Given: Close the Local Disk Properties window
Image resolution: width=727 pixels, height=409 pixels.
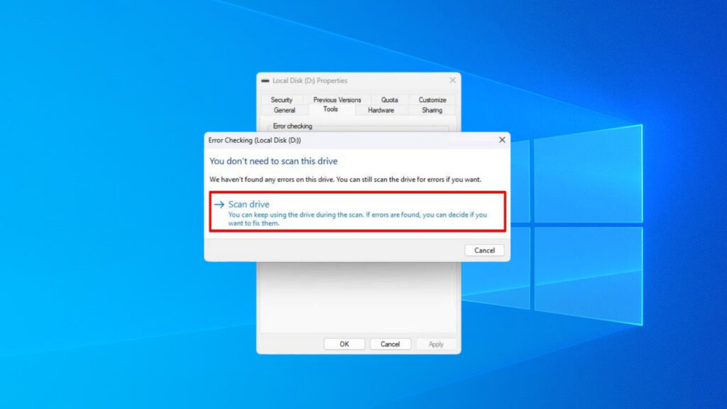Looking at the screenshot, I should tap(453, 80).
